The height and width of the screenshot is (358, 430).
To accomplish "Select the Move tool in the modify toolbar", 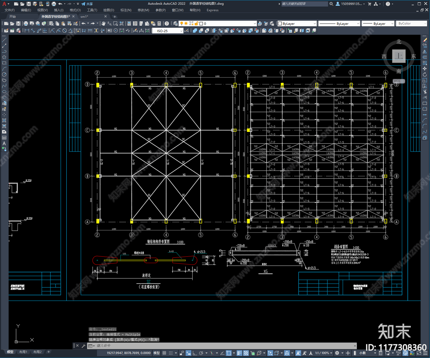I will [x=425, y=69].
